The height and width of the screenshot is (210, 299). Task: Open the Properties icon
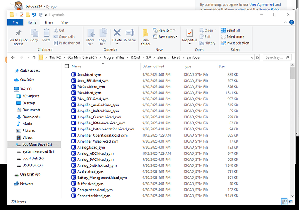(x=189, y=33)
